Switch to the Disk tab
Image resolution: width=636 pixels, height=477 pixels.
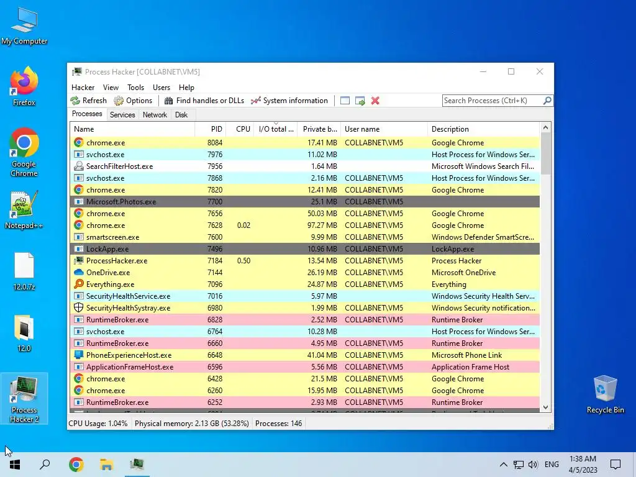(x=181, y=115)
